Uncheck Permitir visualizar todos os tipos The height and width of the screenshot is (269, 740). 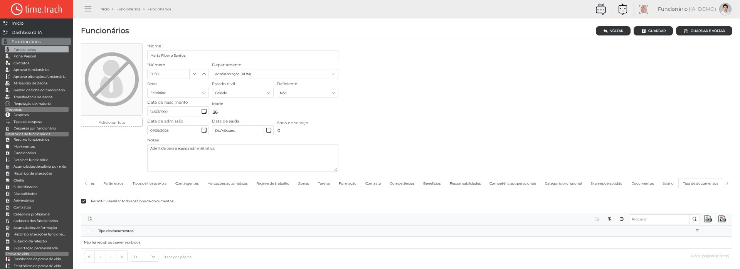pyautogui.click(x=84, y=201)
